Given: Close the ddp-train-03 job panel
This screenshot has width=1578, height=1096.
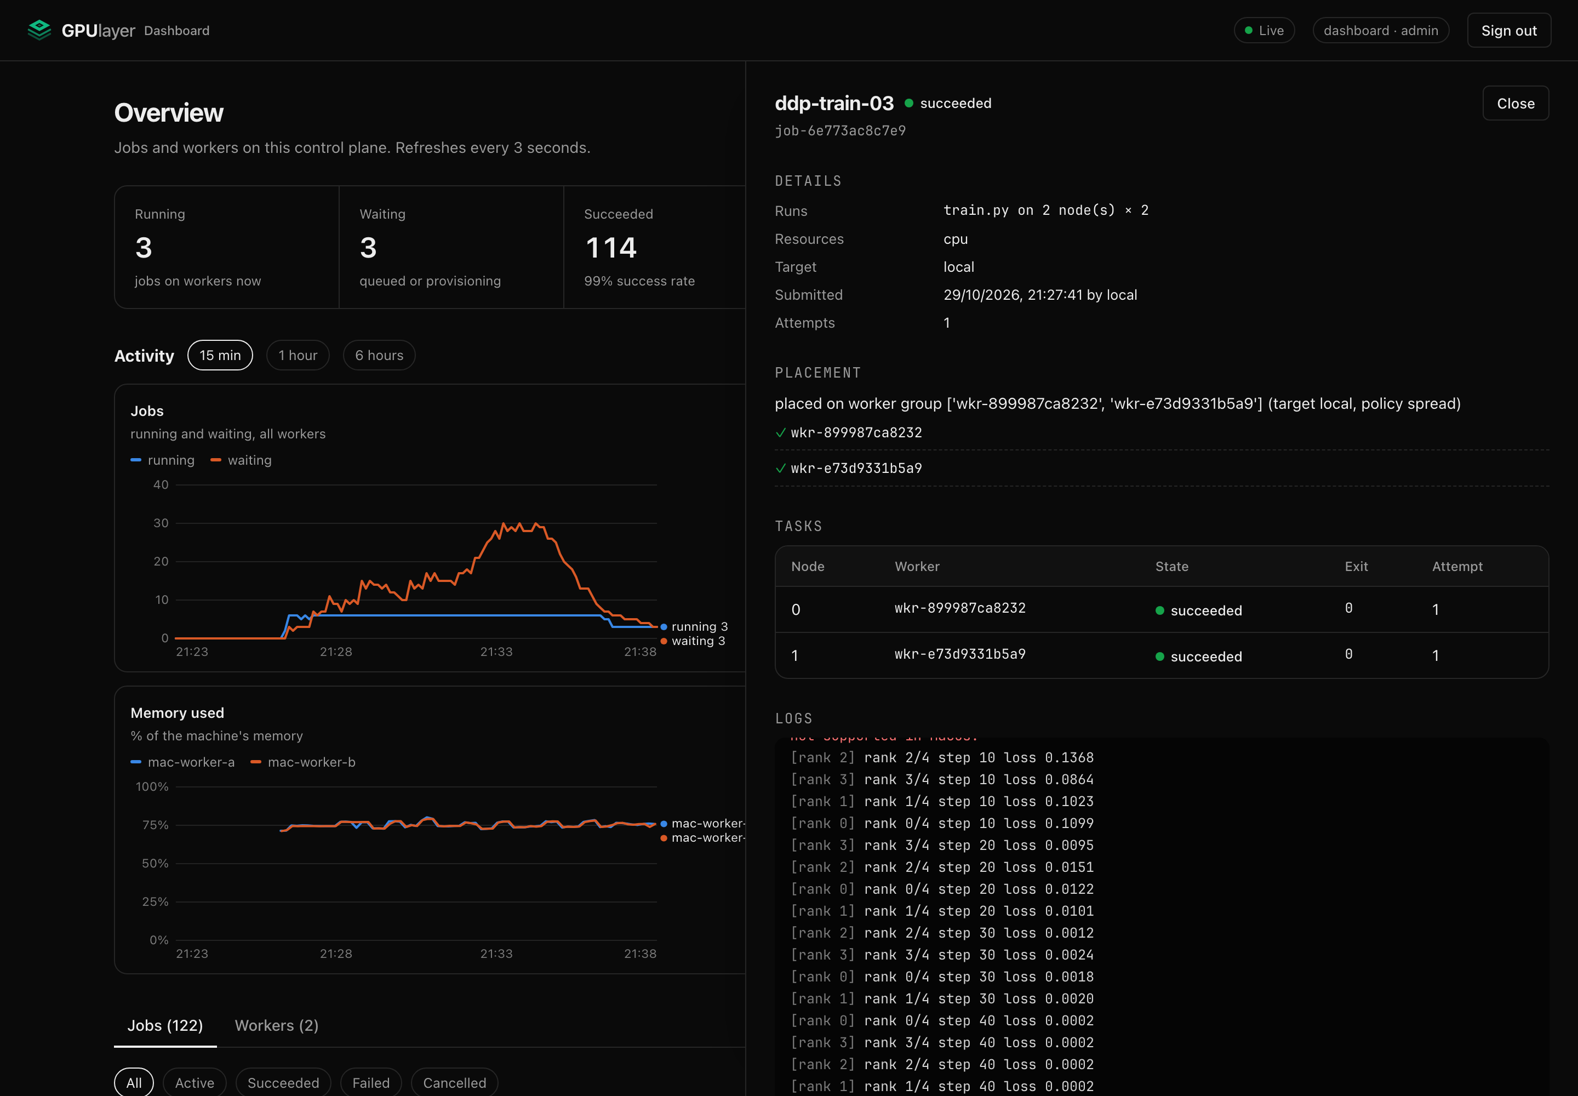Looking at the screenshot, I should (1516, 103).
